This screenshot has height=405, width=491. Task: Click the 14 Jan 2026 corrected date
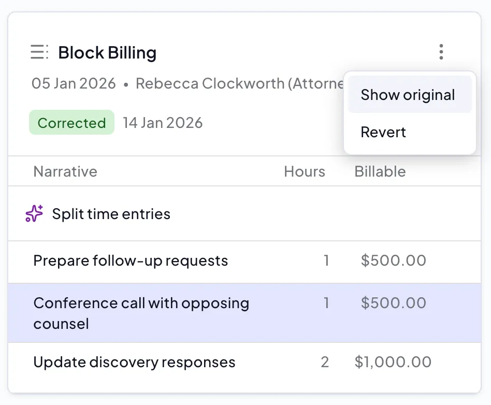tap(163, 123)
